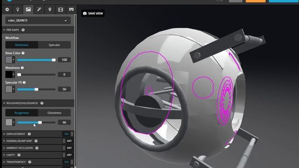Viewport: 299px width, 168px height.
Task: Click the Base Color value field 100
Action: pos(64,60)
